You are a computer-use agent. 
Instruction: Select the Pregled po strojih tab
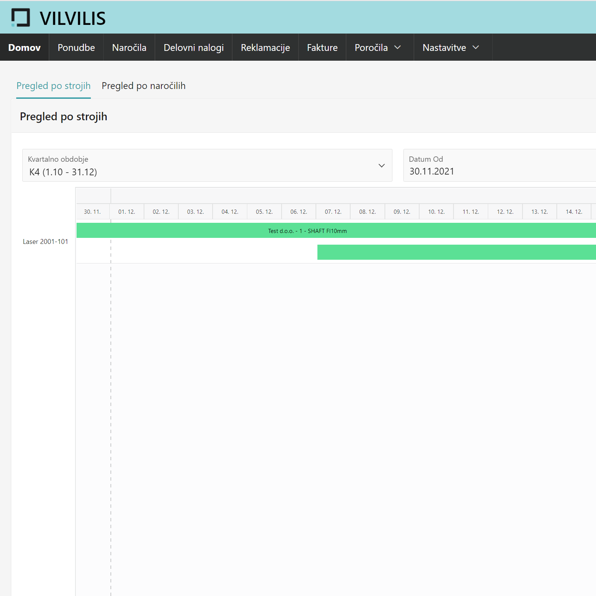(x=54, y=86)
